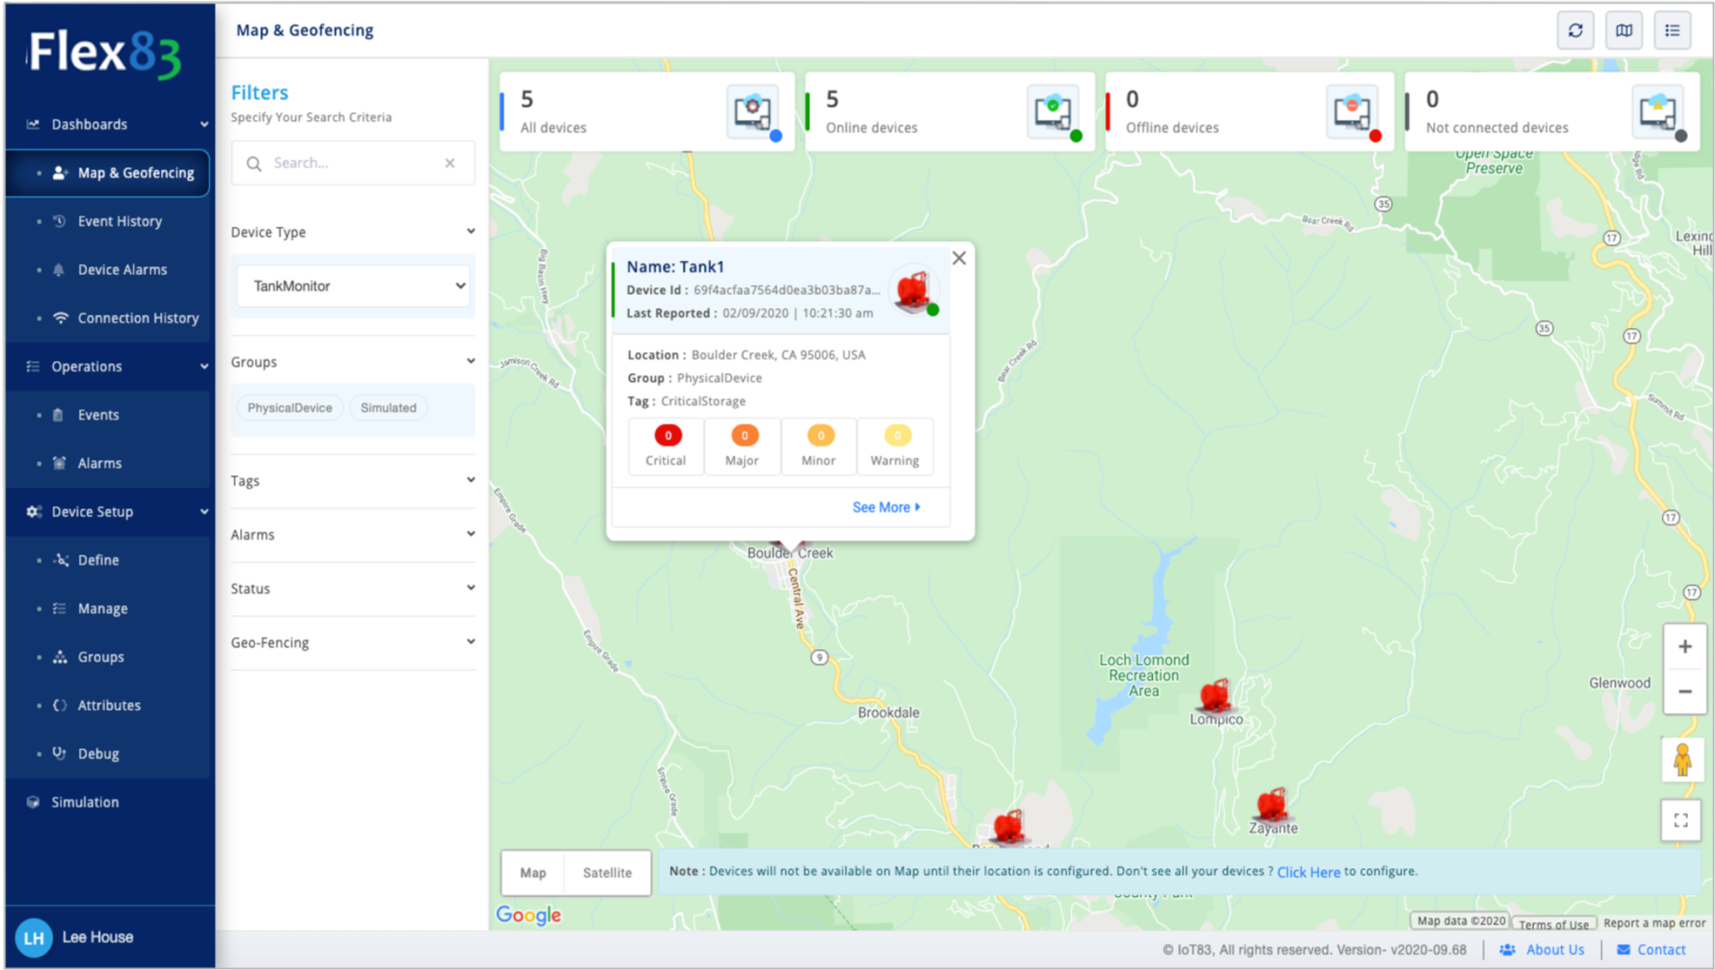Zoom in on the map
Image resolution: width=1715 pixels, height=970 pixels.
pos(1685,646)
